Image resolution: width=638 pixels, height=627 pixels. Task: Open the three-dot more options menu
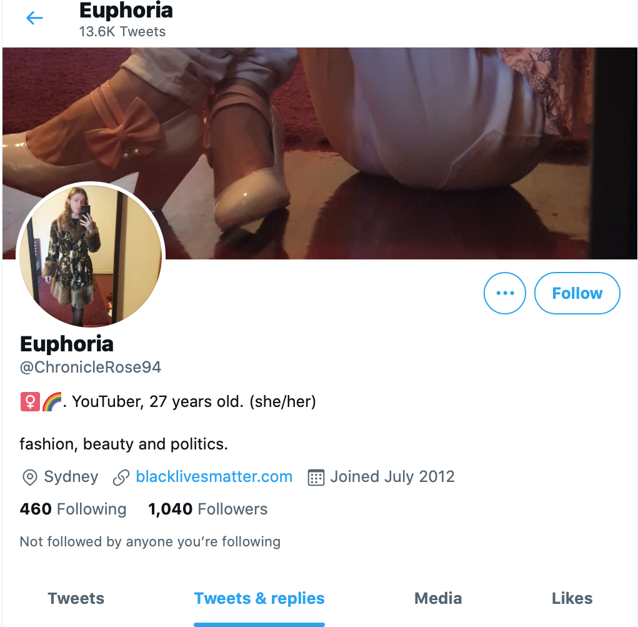504,293
